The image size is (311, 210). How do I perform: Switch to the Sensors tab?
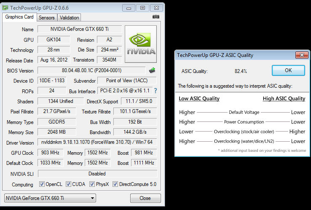click(x=47, y=18)
